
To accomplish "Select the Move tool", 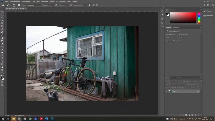I will click(x=2, y=12).
